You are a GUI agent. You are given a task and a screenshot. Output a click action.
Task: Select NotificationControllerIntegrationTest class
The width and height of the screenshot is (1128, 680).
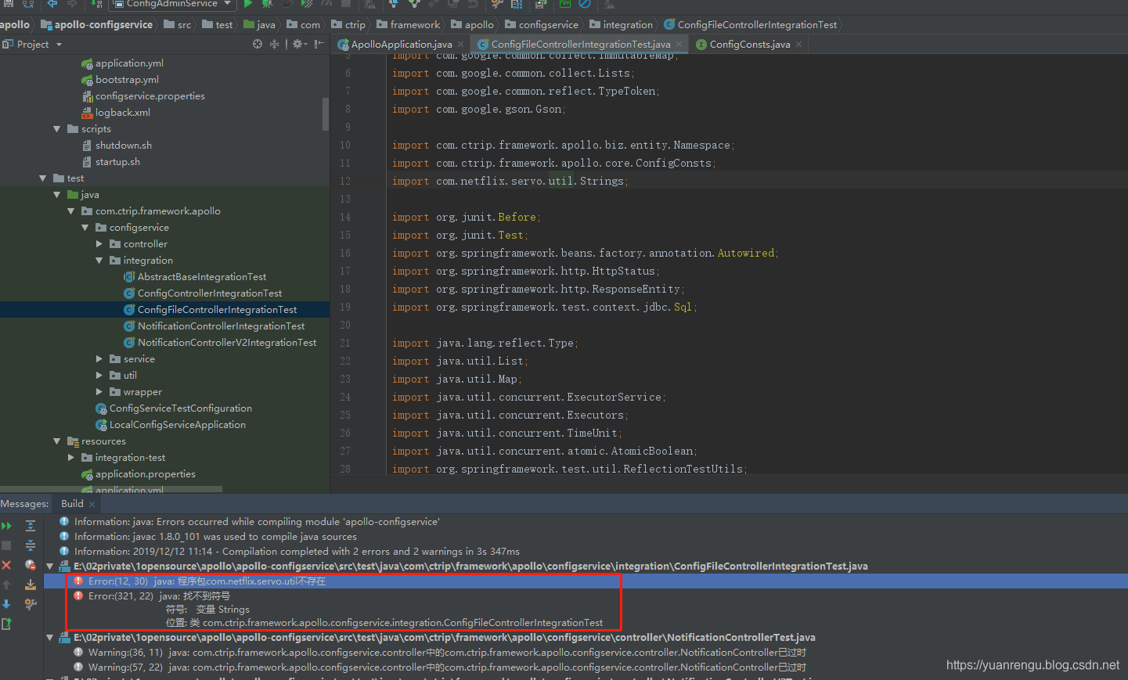click(214, 326)
